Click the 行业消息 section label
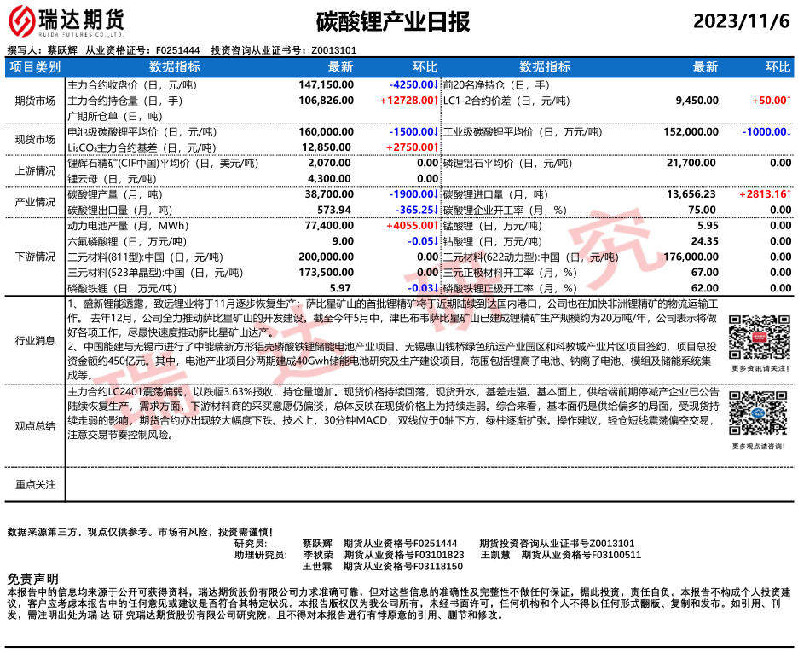The width and height of the screenshot is (798, 652). tap(35, 341)
